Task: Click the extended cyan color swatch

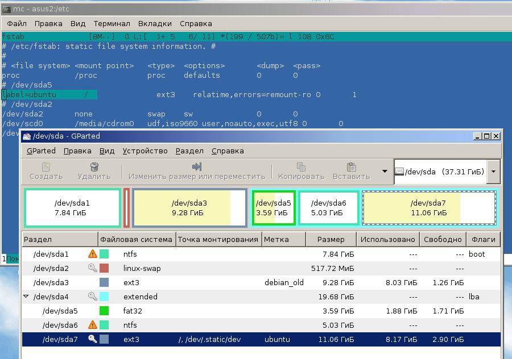Action: click(104, 297)
